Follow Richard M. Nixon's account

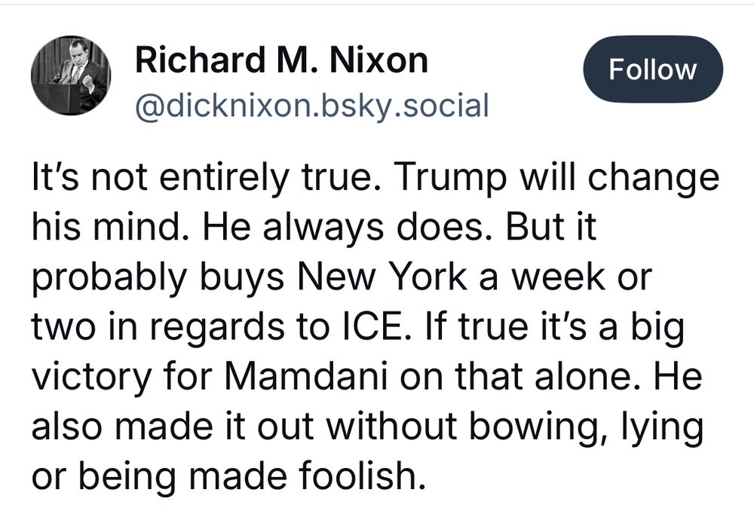click(652, 69)
